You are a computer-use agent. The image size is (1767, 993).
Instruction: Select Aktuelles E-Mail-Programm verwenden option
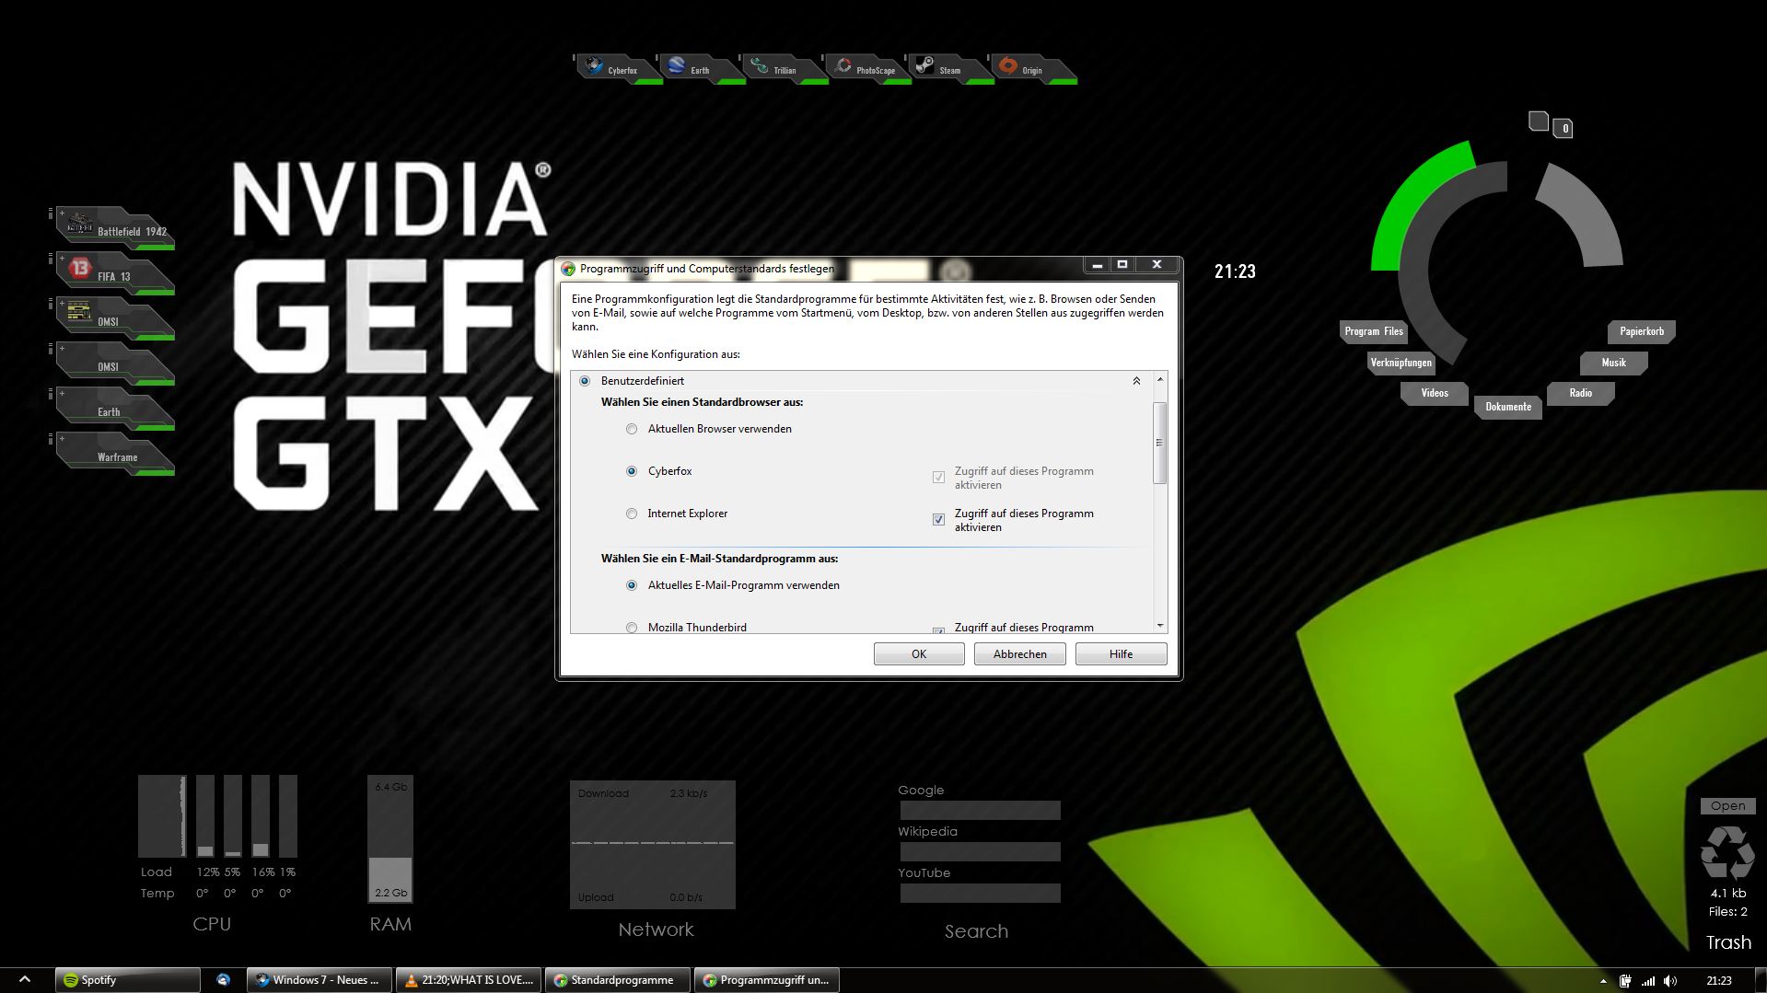(632, 585)
